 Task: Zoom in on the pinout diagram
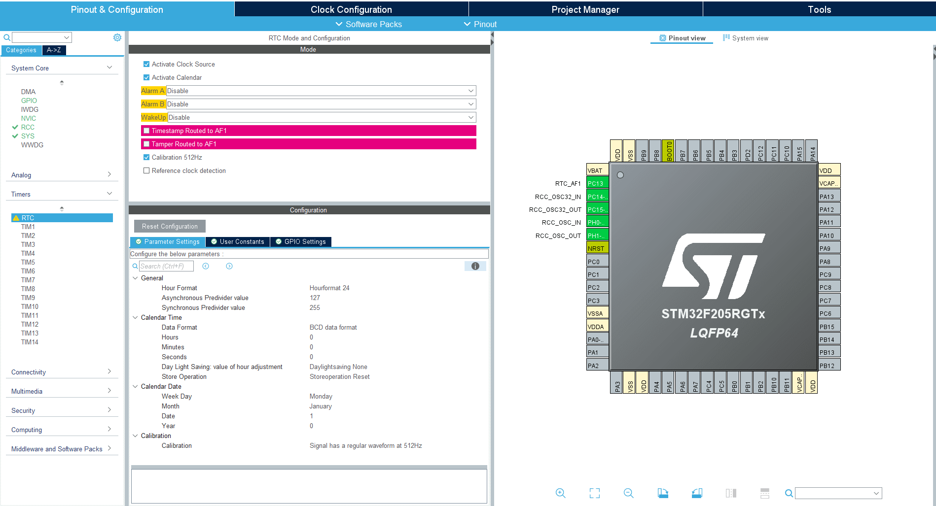[x=561, y=493]
